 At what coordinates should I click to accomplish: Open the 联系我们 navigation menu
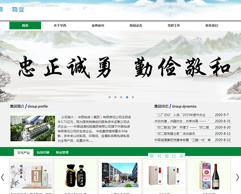coord(212,26)
